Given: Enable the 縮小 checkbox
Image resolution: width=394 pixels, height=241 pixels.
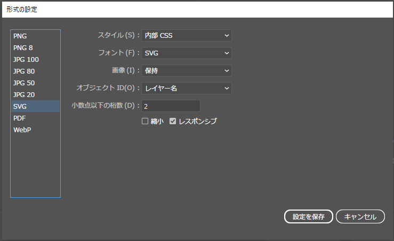Looking at the screenshot, I should tap(144, 121).
